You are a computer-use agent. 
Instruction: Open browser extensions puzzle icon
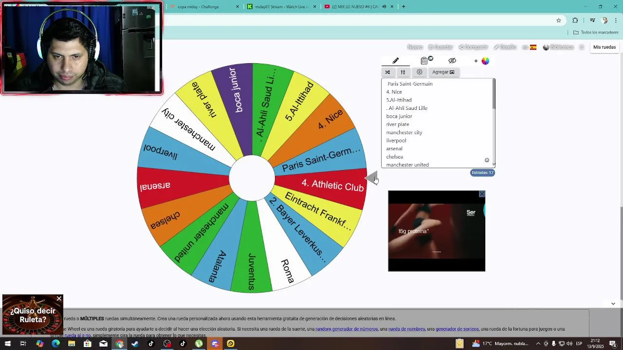575,20
